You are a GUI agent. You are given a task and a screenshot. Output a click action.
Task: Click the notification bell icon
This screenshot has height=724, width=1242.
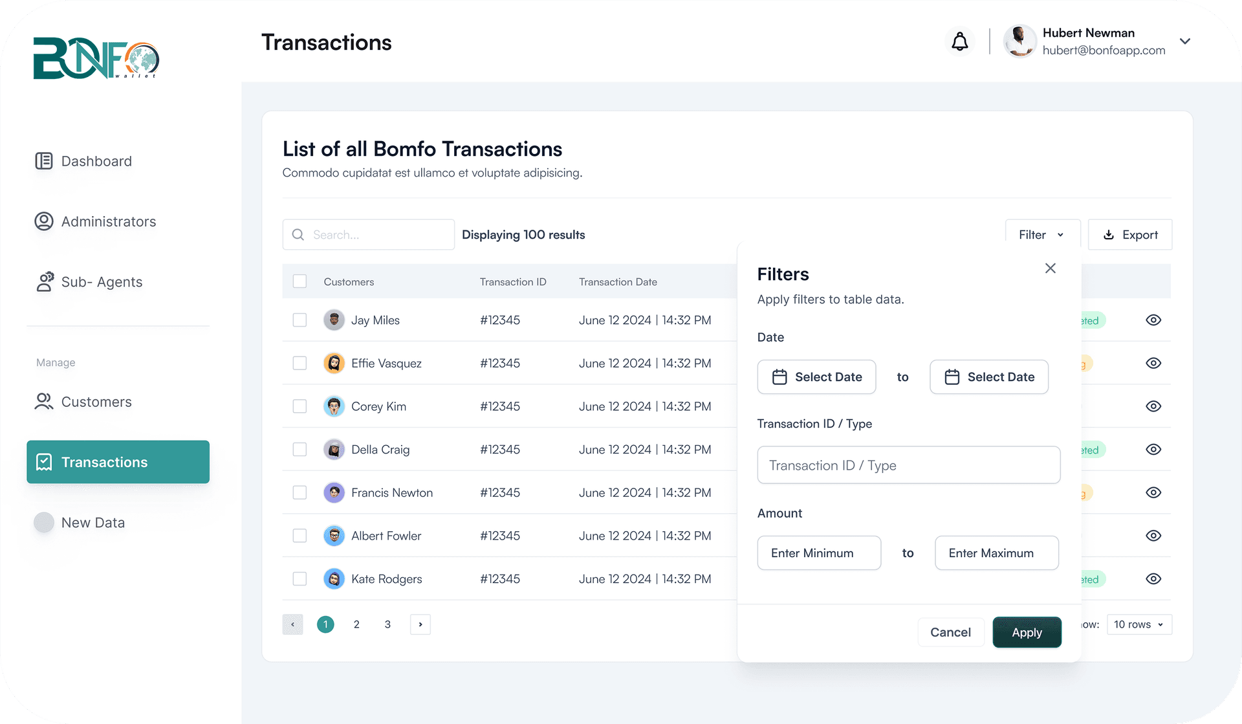[960, 41]
